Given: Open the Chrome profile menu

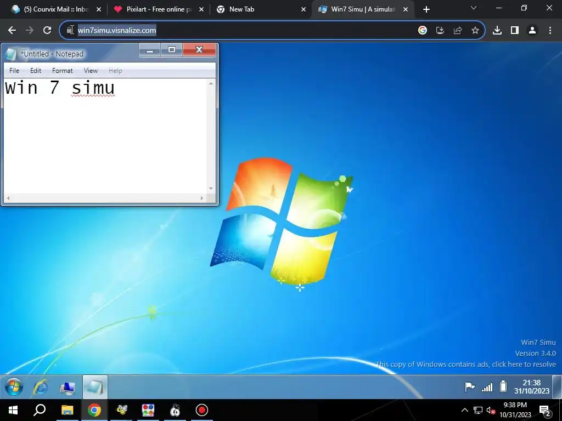Looking at the screenshot, I should click(x=532, y=31).
